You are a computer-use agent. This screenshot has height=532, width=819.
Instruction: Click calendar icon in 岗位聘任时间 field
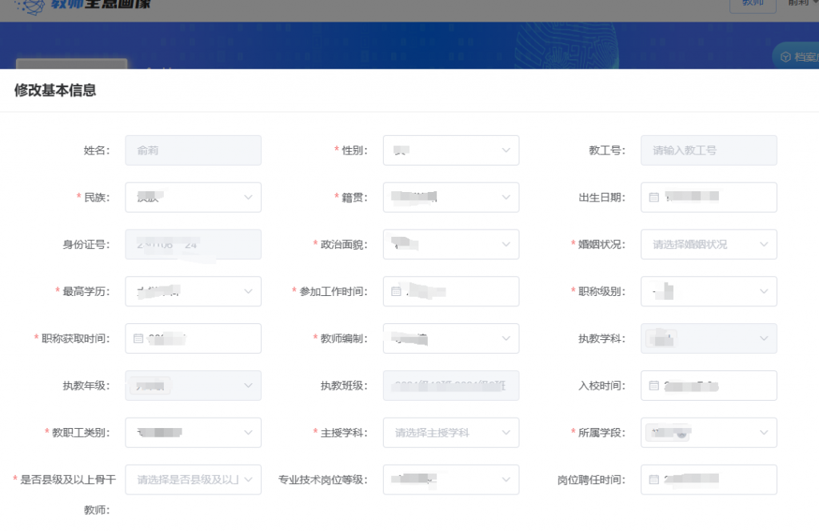pyautogui.click(x=653, y=480)
